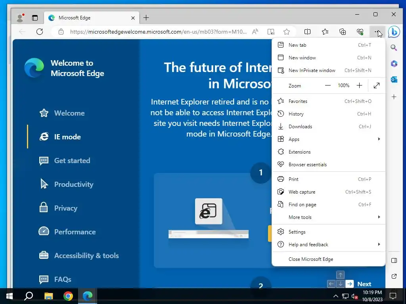Open the Outlook sidebar icon
Viewport: 406px width, 304px height.
394,80
